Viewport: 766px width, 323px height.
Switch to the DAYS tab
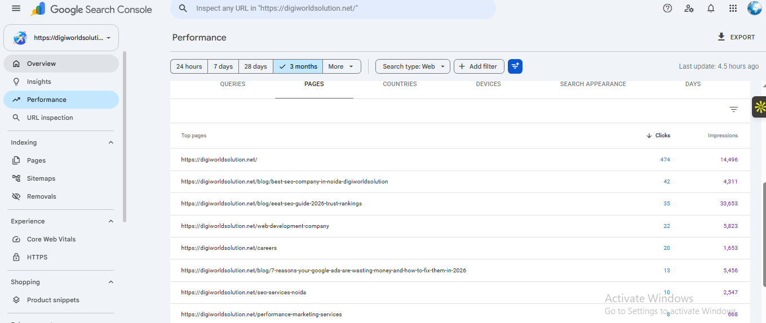click(693, 84)
